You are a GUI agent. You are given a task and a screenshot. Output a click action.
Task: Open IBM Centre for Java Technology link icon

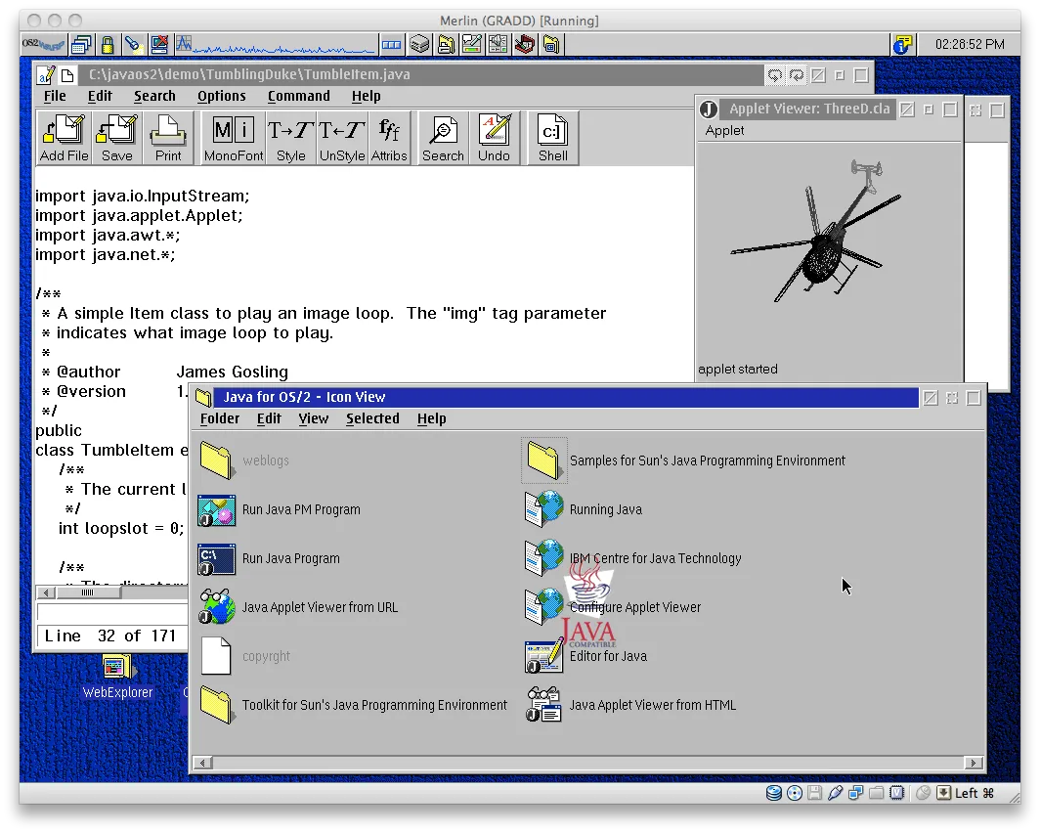point(543,558)
